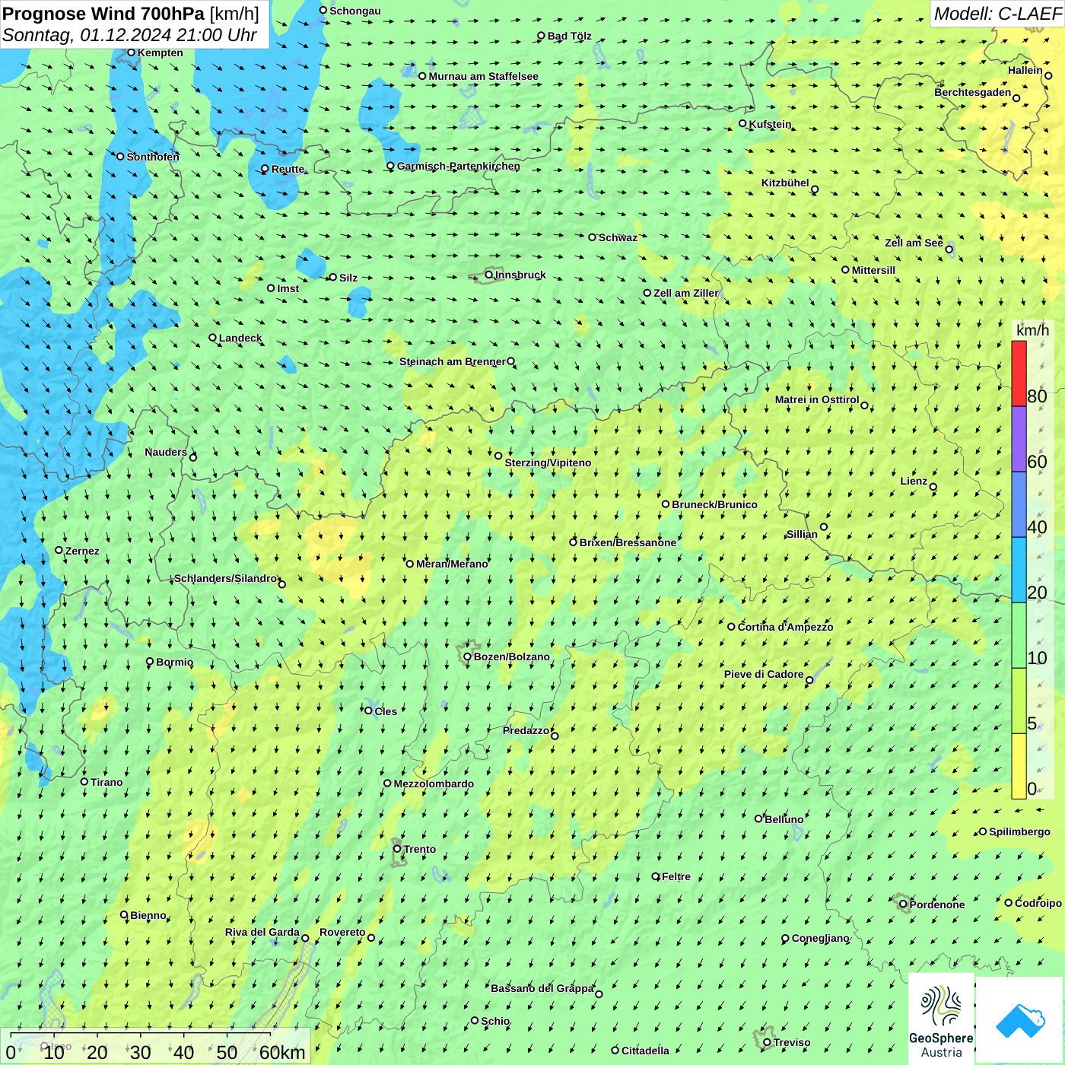Image resolution: width=1065 pixels, height=1065 pixels.
Task: Click the 'Tirano' label
Action: click(106, 782)
